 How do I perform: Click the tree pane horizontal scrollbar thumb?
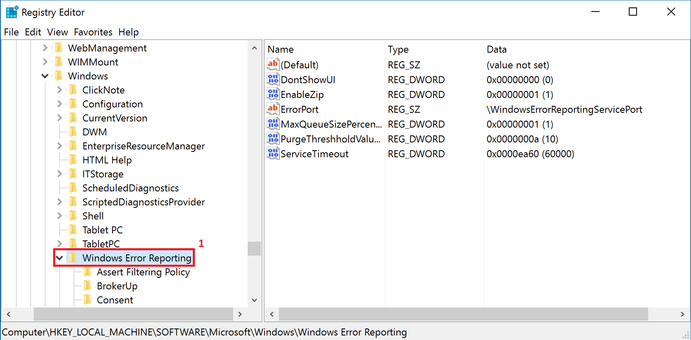coord(134,314)
